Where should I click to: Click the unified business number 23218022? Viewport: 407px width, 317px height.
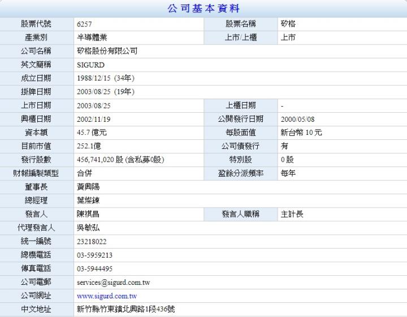[x=92, y=241]
